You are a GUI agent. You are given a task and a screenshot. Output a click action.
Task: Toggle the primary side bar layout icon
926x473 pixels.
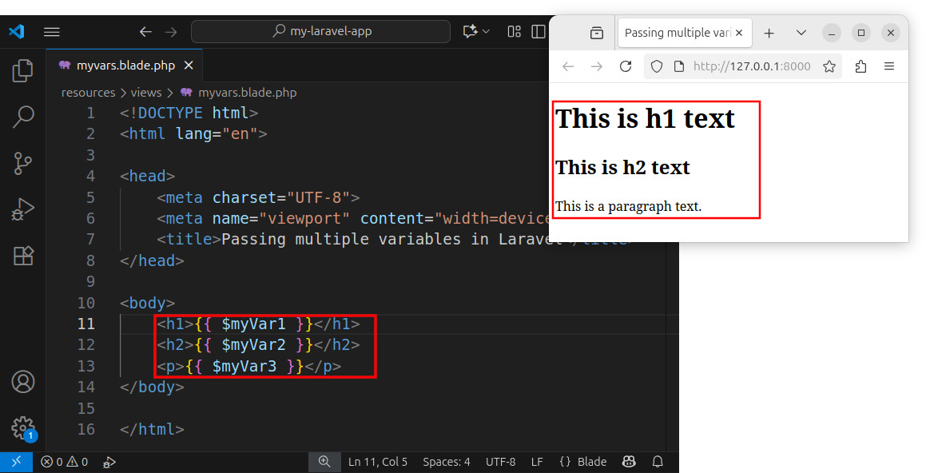click(538, 31)
